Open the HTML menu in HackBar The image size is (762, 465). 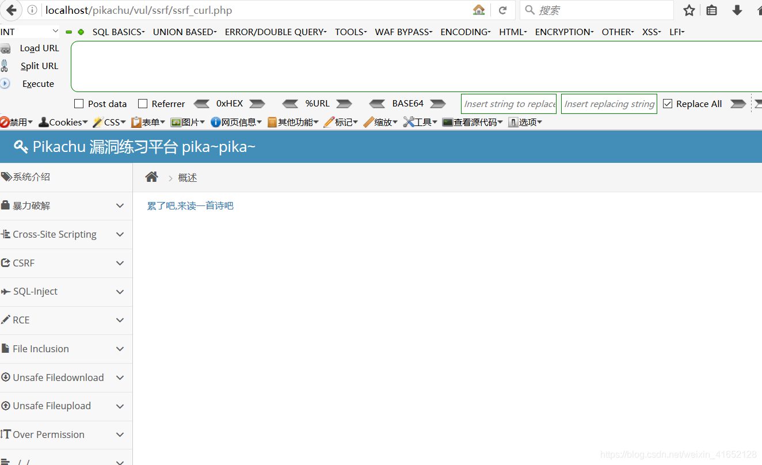[x=513, y=32]
